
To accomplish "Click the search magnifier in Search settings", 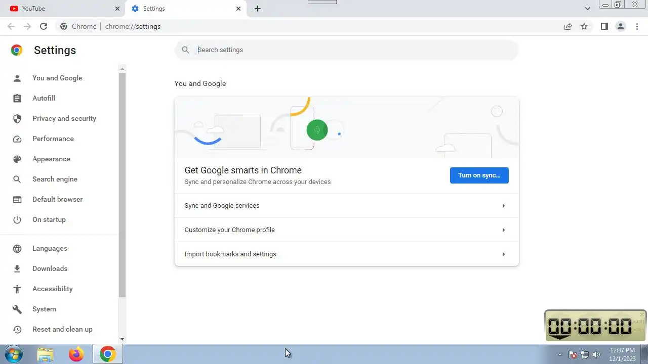I will [186, 50].
